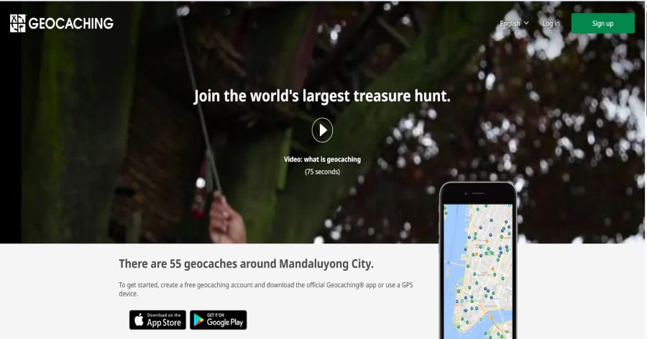Viewport: 647px width, 339px height.
Task: Click the 'To get started' description paragraph
Action: click(x=266, y=289)
